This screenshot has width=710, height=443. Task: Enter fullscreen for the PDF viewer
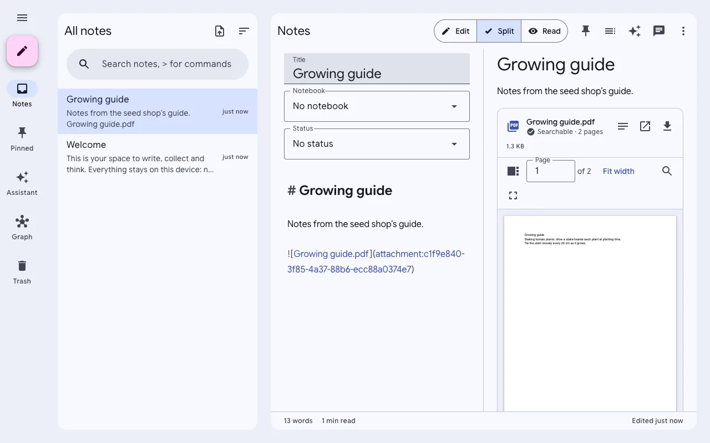point(513,195)
